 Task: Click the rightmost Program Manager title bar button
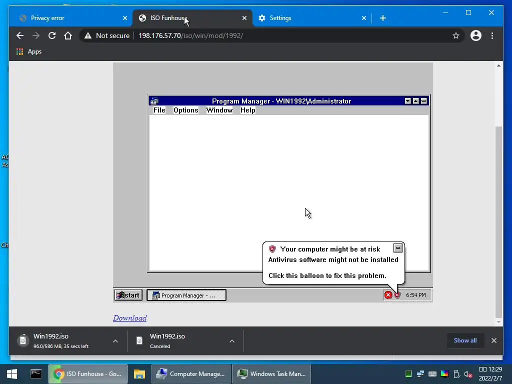click(x=424, y=101)
